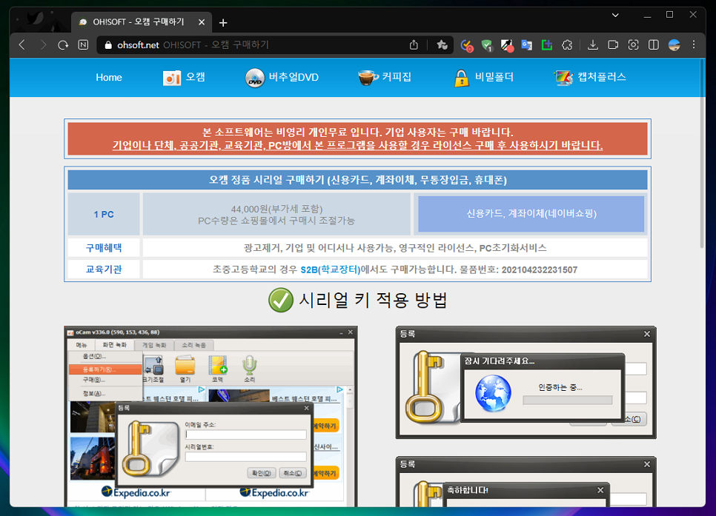
Task: Click the 오캠 camera icon
Action: (172, 78)
